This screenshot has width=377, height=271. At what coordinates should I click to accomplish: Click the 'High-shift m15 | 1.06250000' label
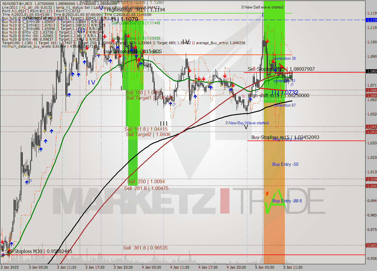[x=279, y=95]
